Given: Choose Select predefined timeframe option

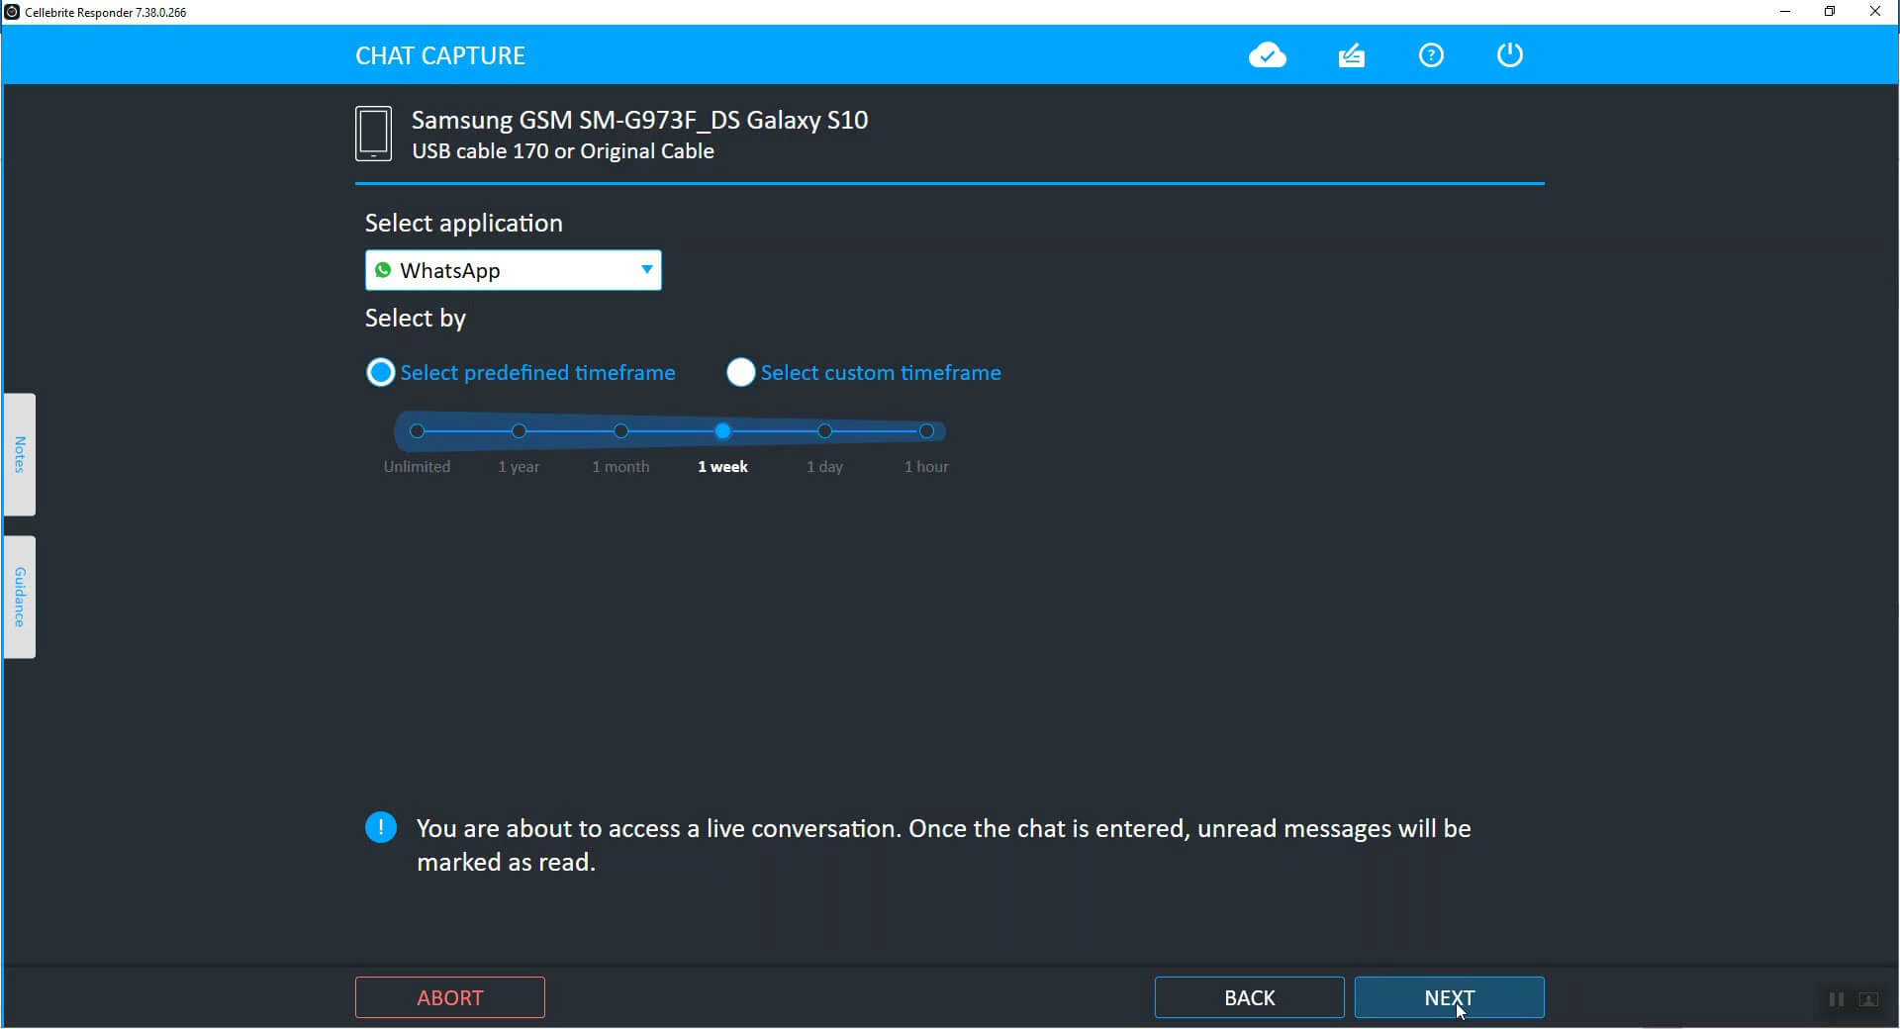Looking at the screenshot, I should click(521, 373).
